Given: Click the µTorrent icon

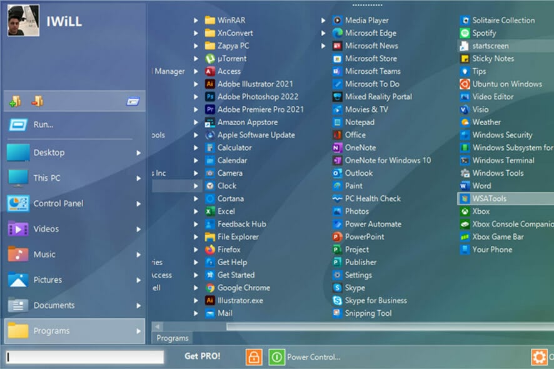Looking at the screenshot, I should (x=210, y=58).
